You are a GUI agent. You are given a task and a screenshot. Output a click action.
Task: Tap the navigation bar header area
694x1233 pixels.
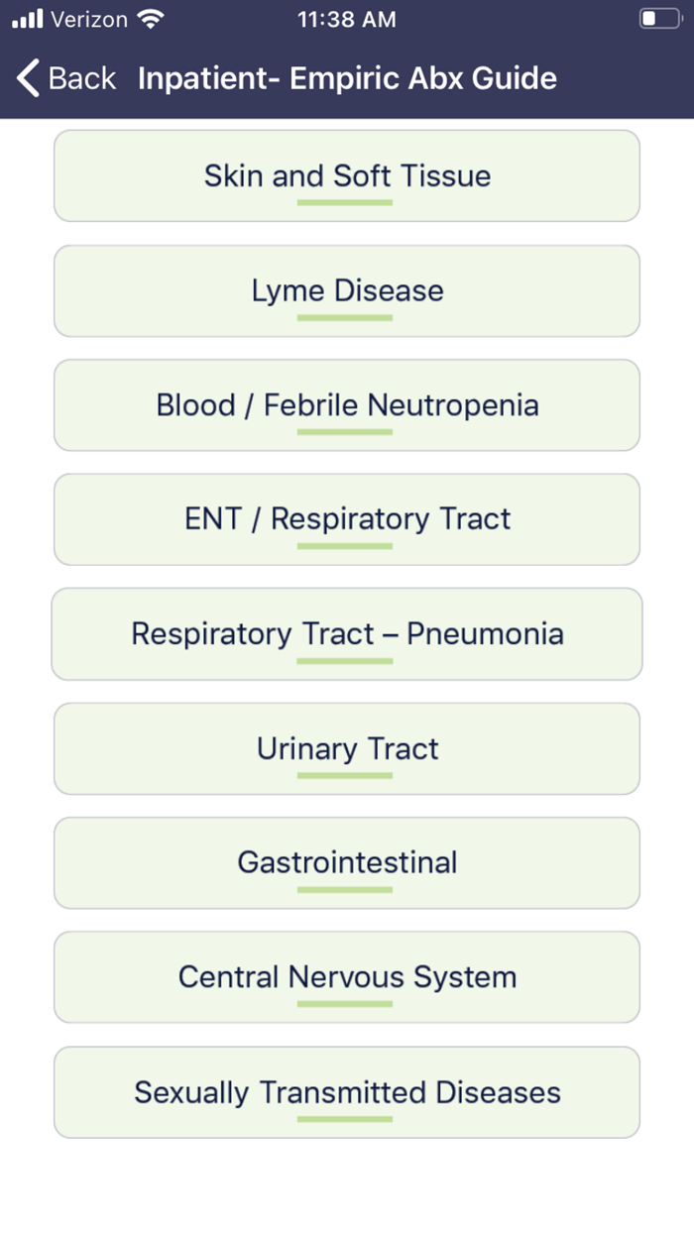[347, 77]
